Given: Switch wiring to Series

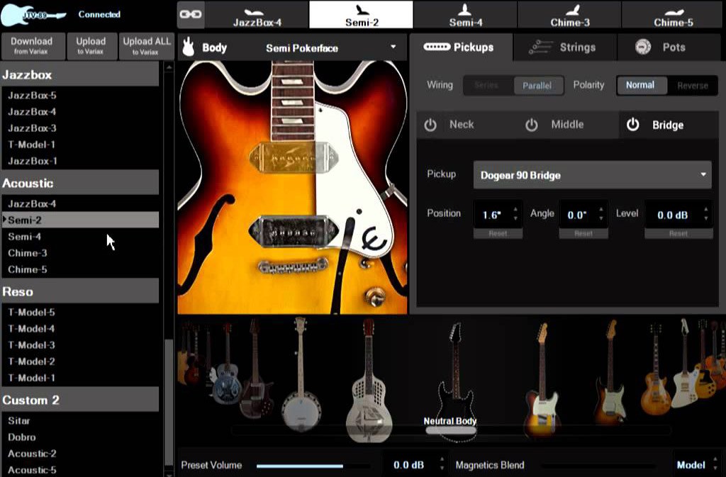Looking at the screenshot, I should (488, 85).
